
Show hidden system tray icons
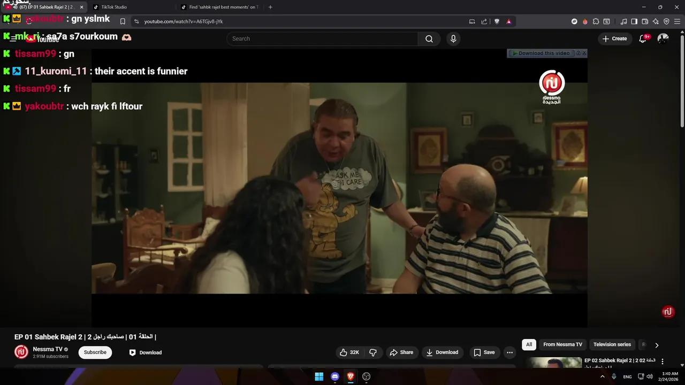pyautogui.click(x=602, y=376)
